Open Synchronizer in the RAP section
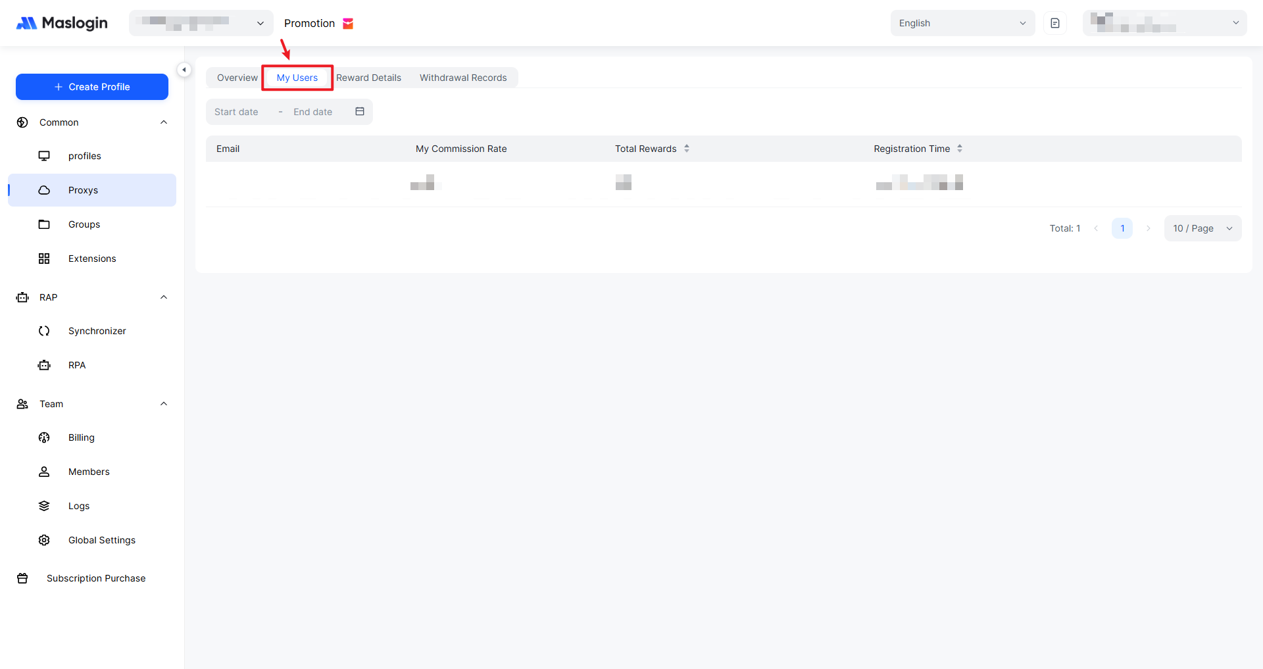 [x=97, y=331]
